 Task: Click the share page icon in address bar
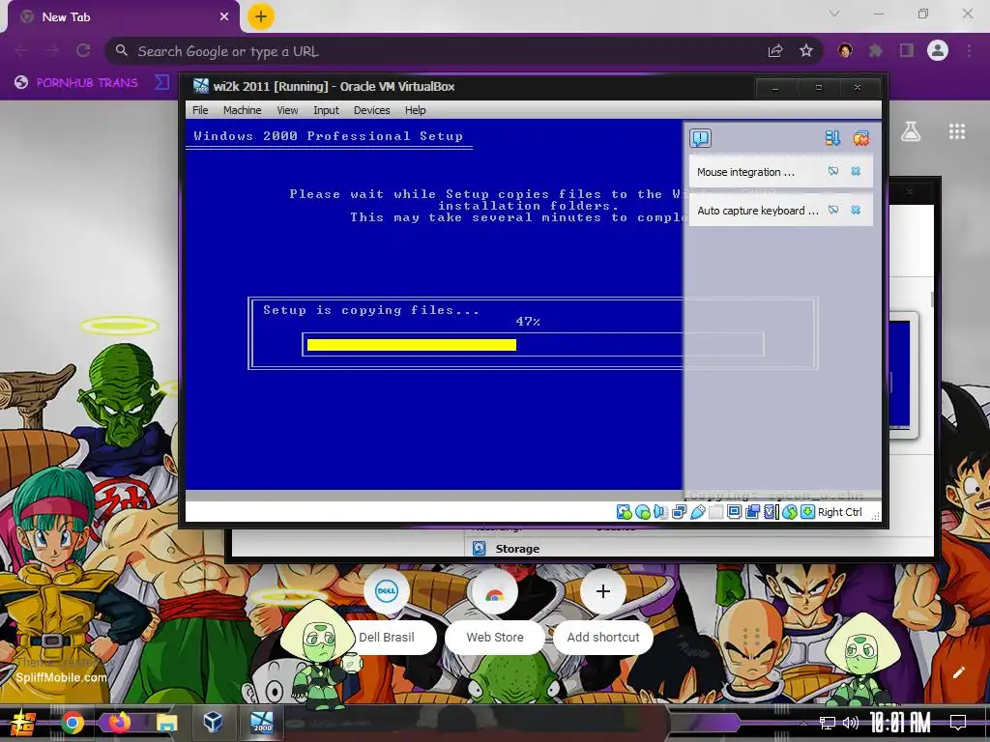click(x=775, y=50)
